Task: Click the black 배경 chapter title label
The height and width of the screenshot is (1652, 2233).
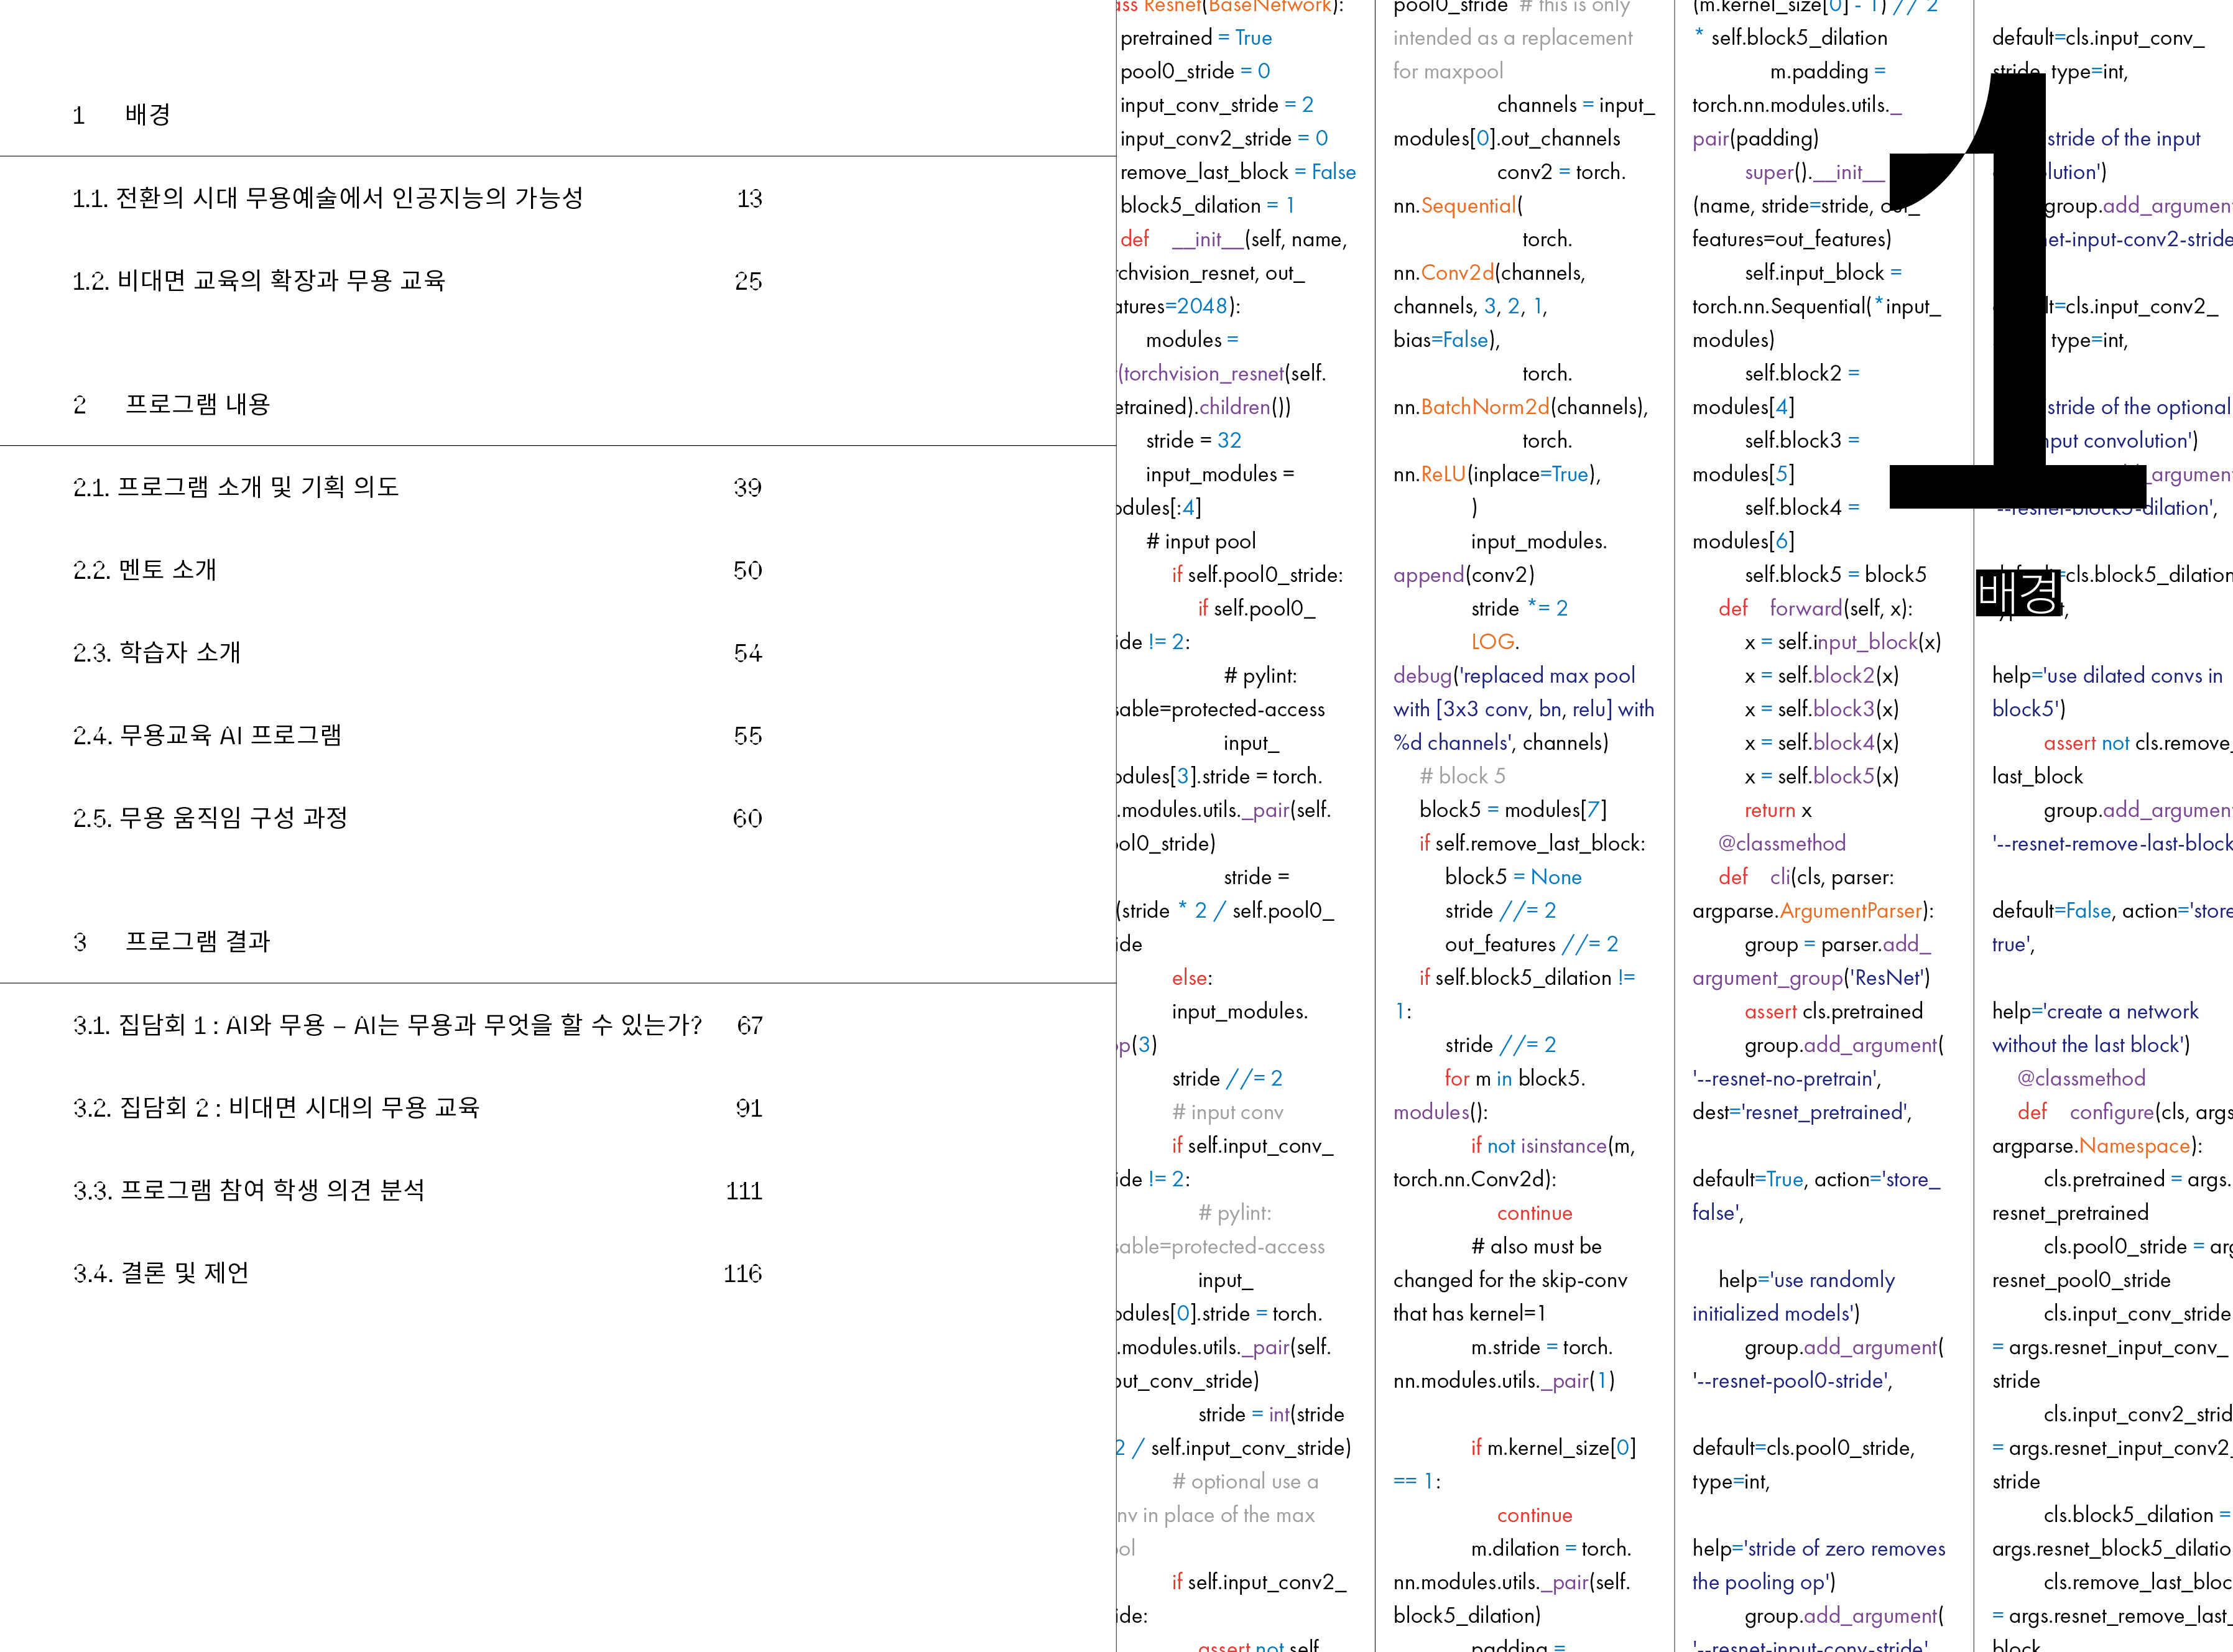Action: tap(2018, 592)
